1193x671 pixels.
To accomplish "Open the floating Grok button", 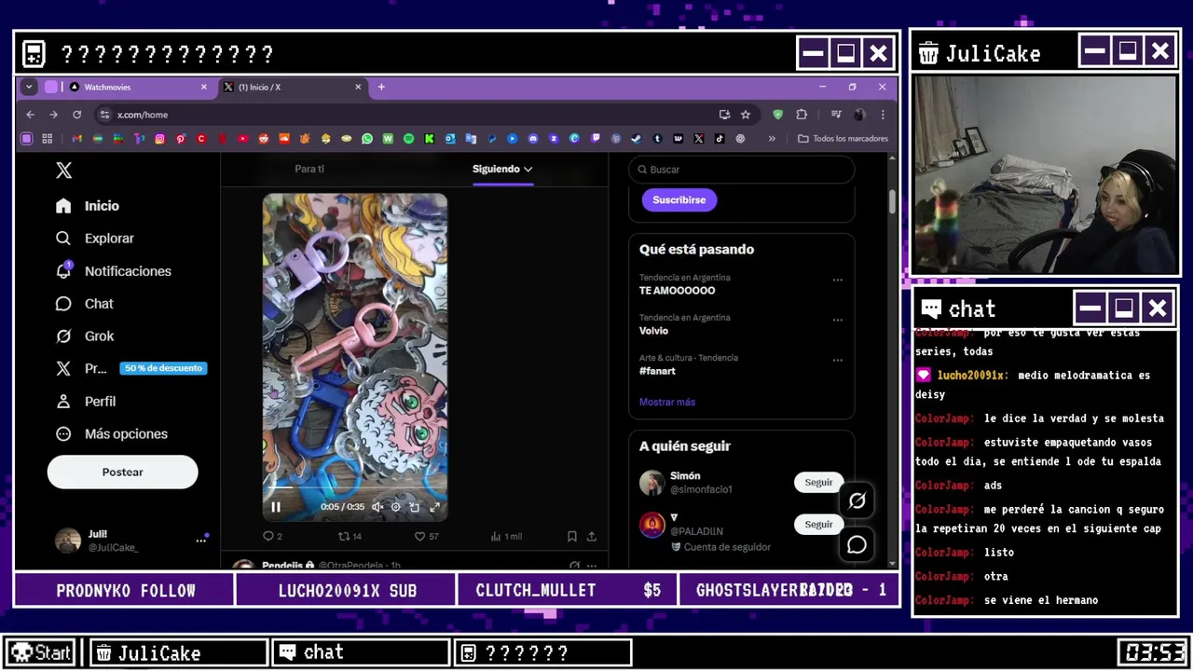I will point(857,500).
